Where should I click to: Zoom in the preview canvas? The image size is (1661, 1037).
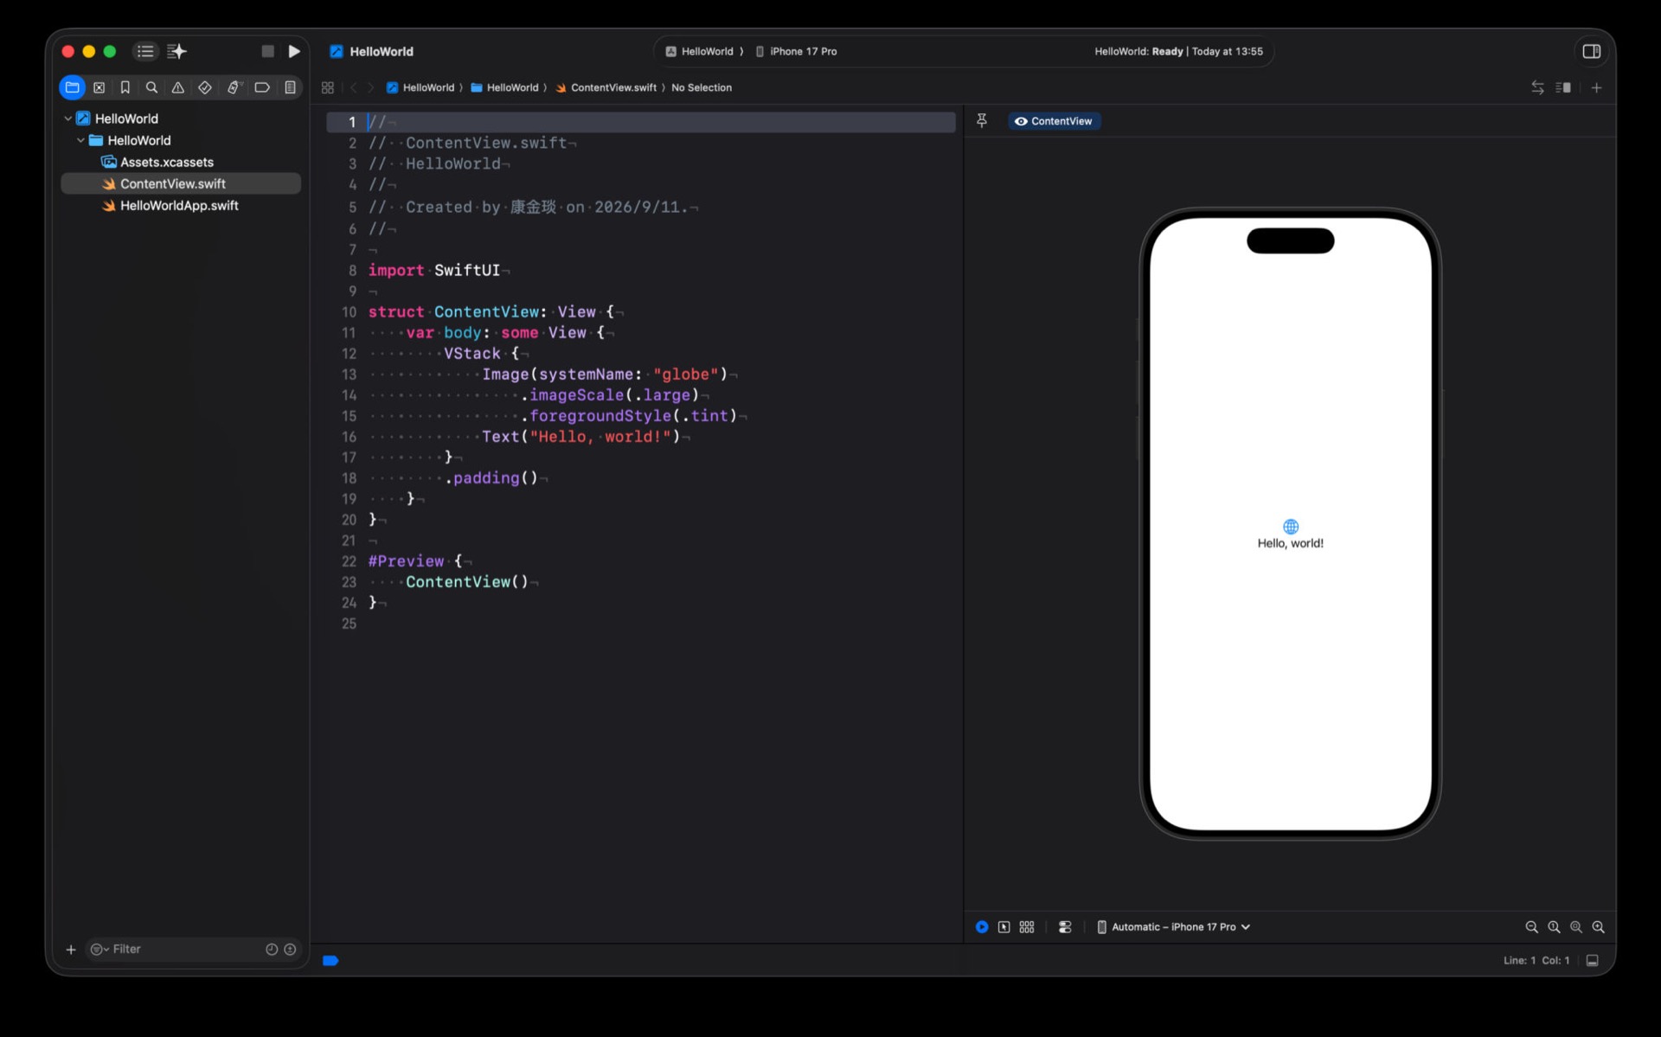coord(1599,926)
